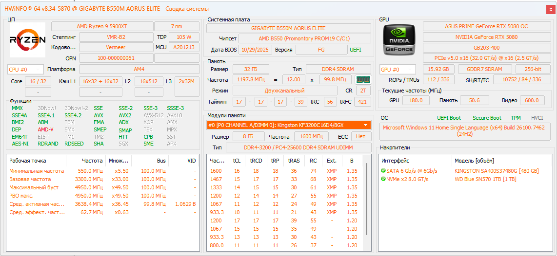Click the 2T command rate field
The width and height of the screenshot is (557, 256).
363,91
